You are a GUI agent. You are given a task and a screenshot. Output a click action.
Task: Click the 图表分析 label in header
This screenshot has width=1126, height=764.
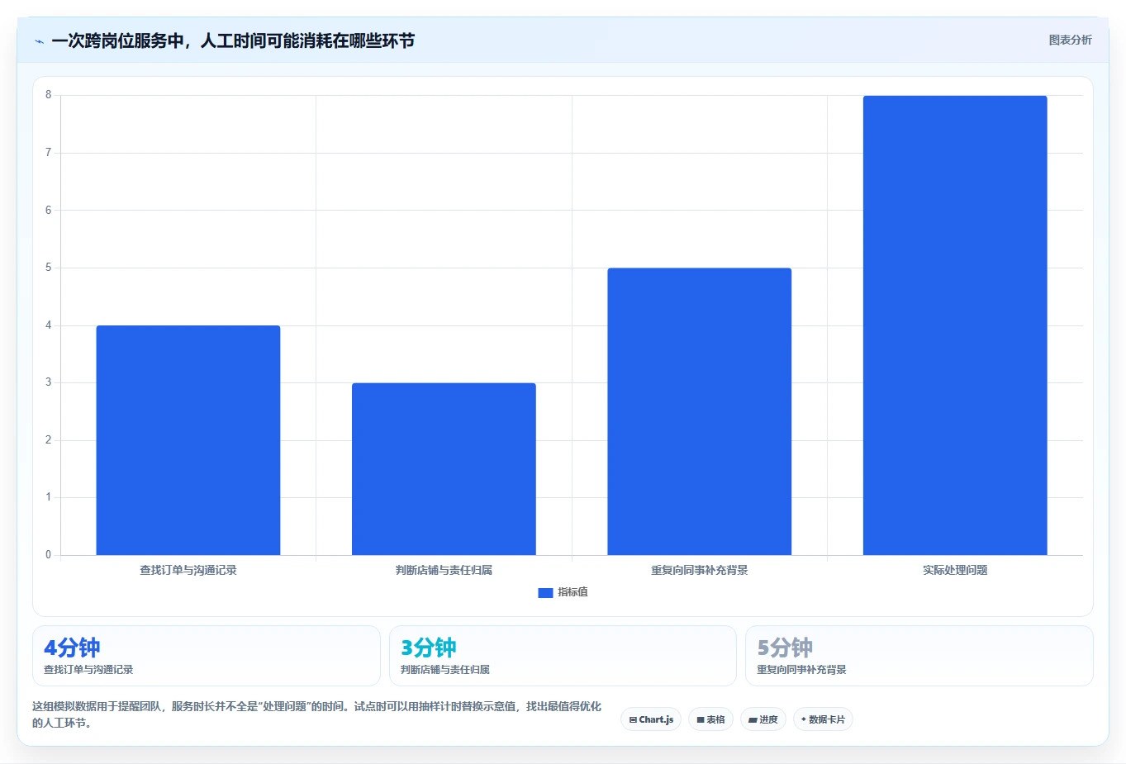1070,40
